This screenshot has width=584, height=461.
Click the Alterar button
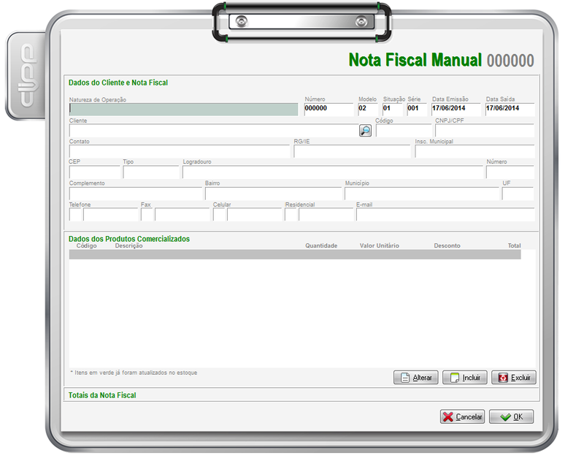[415, 378]
